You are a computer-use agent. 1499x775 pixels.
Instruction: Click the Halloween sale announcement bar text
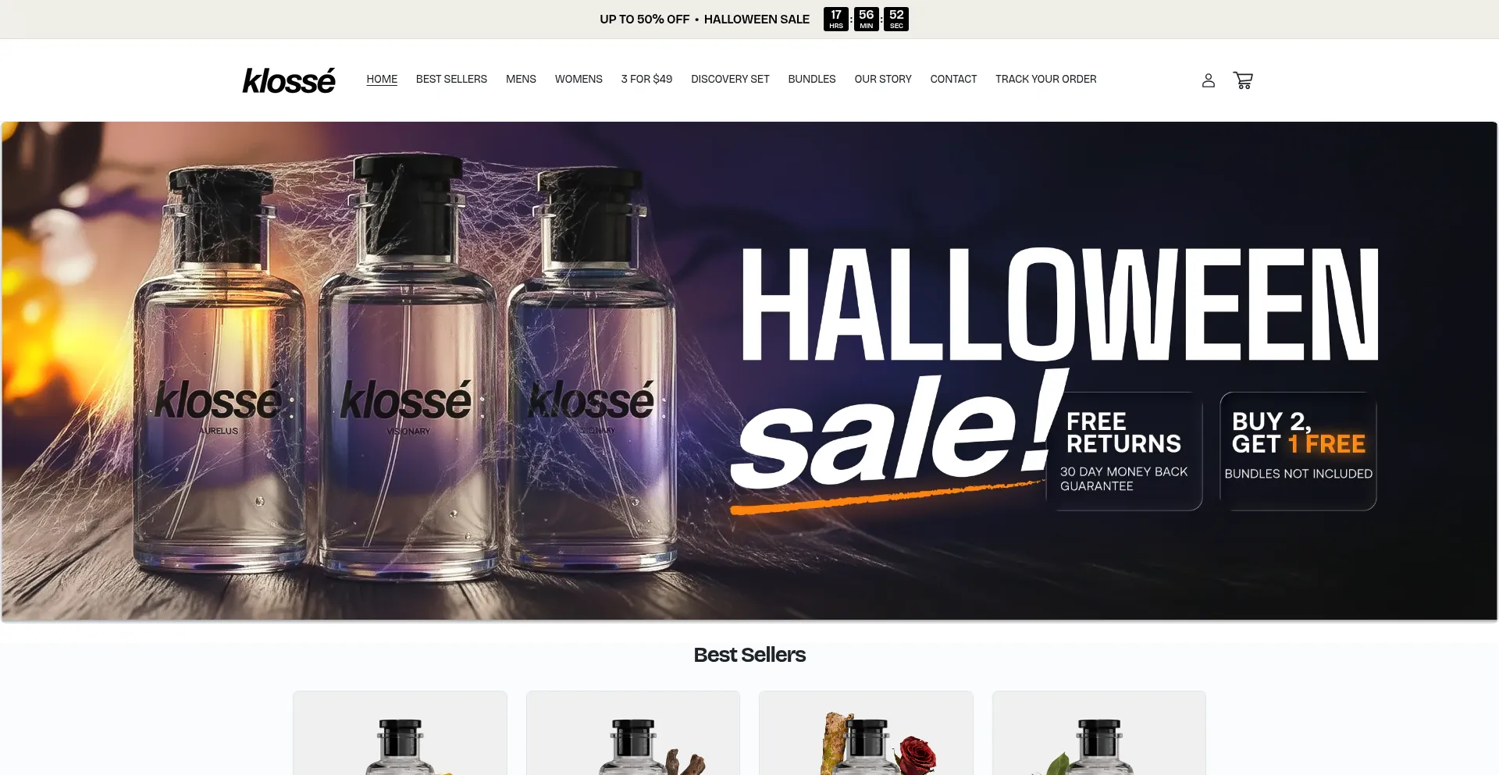[x=704, y=20]
